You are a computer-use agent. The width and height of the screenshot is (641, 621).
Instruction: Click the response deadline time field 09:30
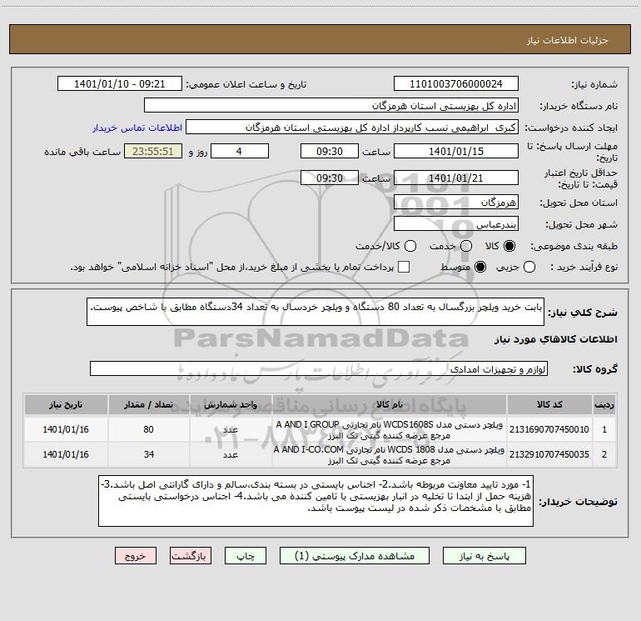(330, 151)
